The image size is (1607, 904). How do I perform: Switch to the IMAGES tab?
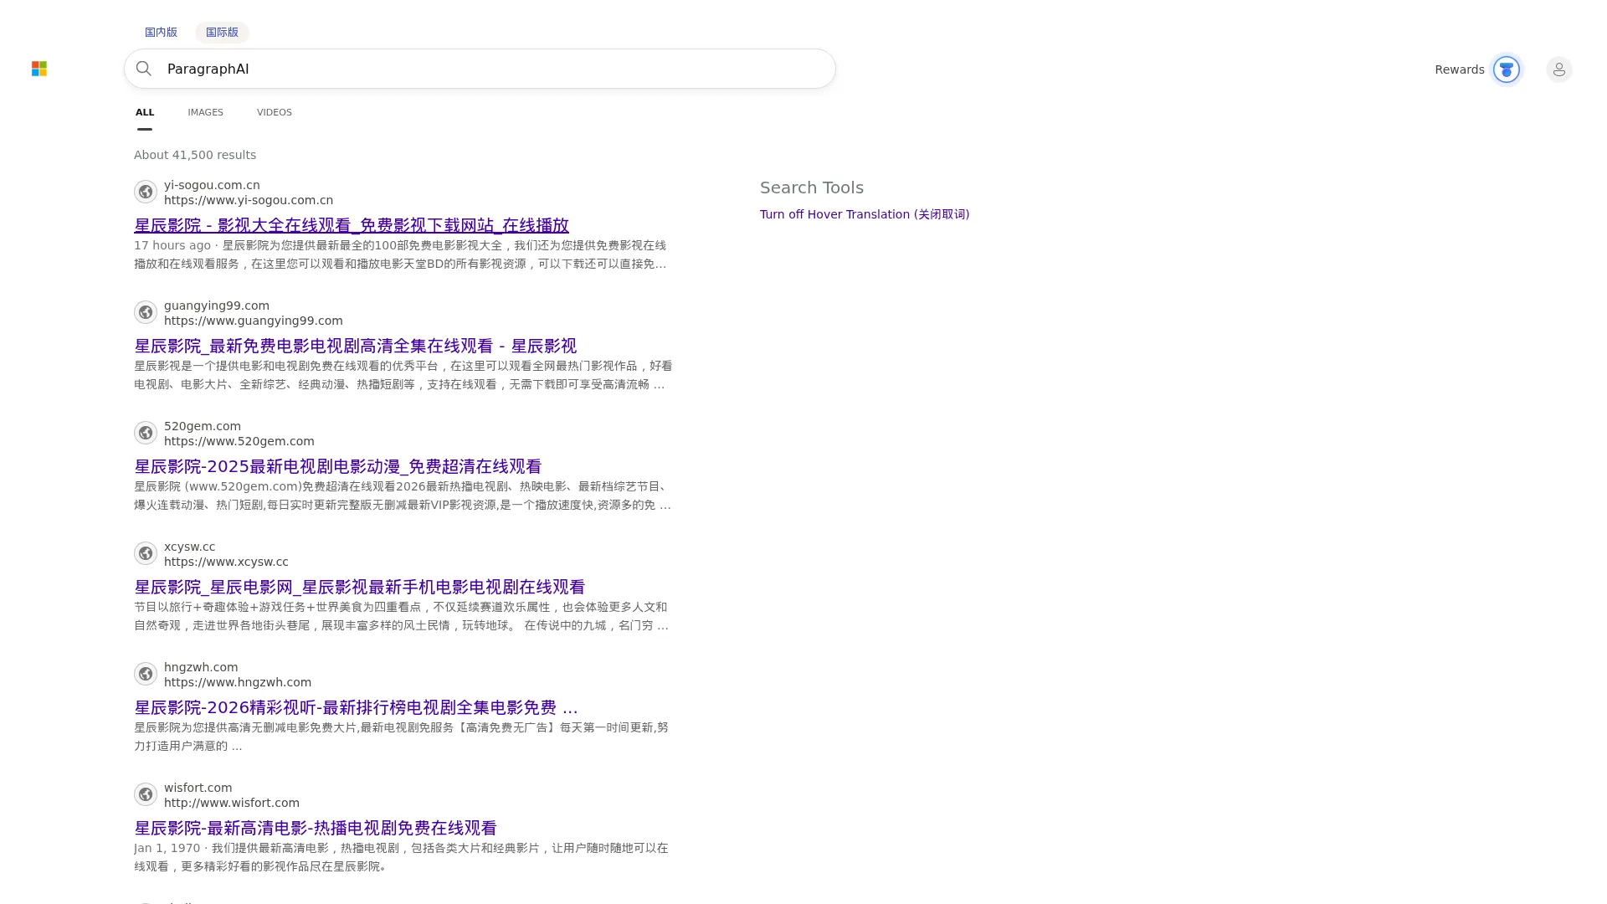(x=205, y=112)
